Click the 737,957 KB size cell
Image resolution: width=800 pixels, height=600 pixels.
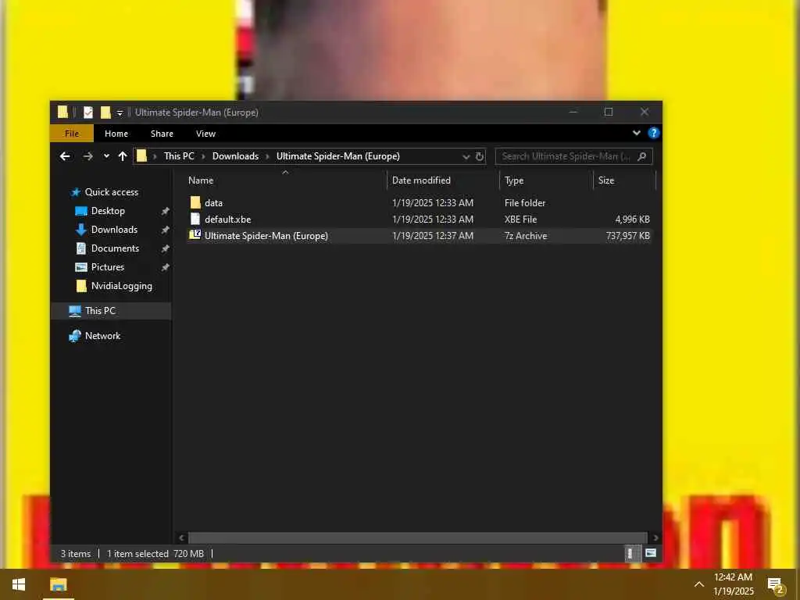(627, 236)
